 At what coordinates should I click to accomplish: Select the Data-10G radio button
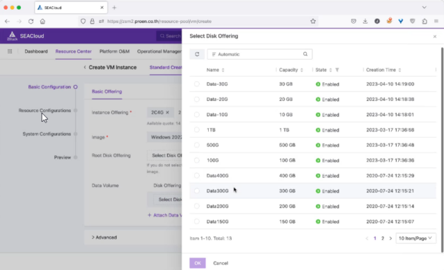pyautogui.click(x=197, y=114)
